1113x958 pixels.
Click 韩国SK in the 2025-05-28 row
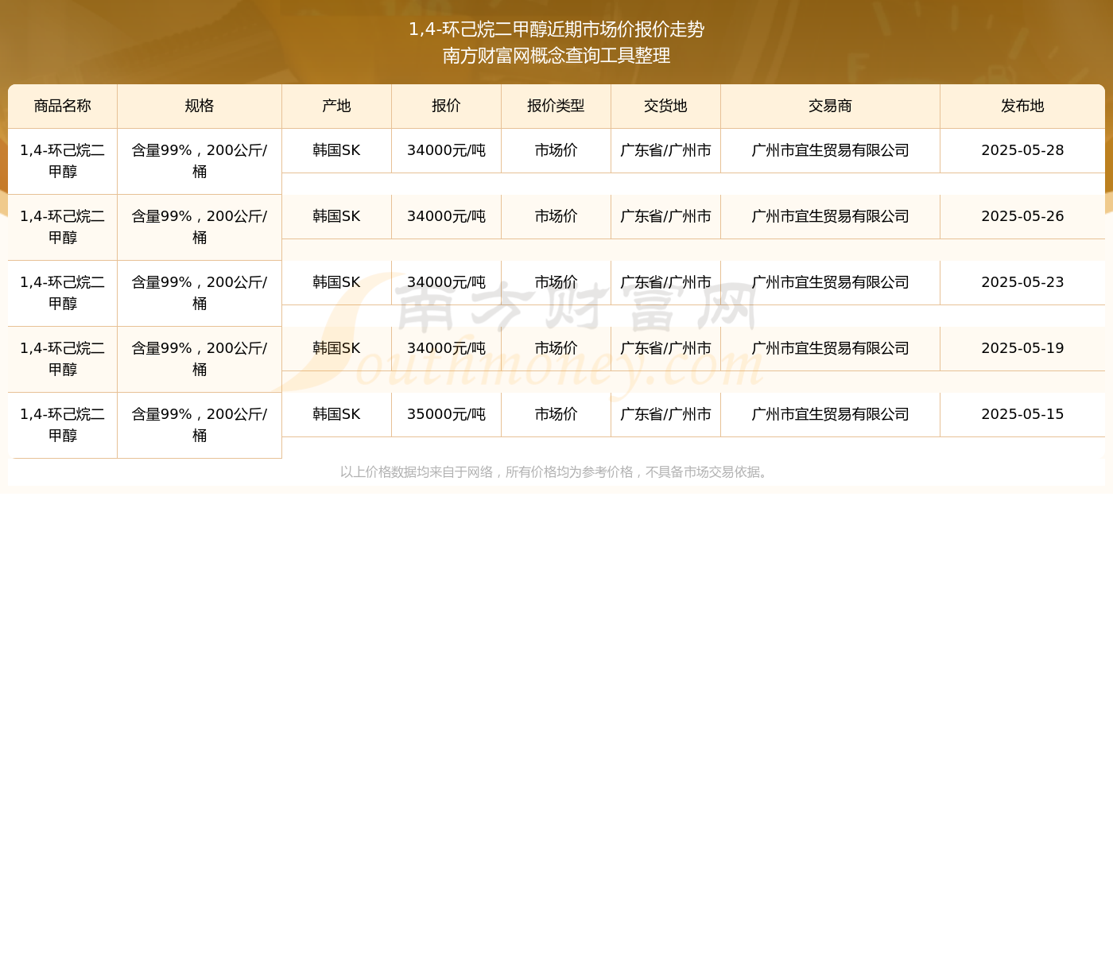[336, 150]
